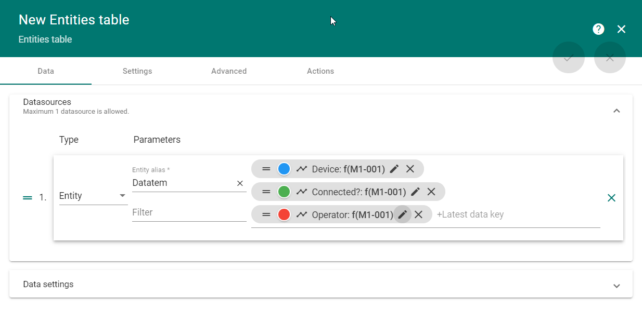The image size is (642, 310).
Task: Remove the Device data key
Action: pyautogui.click(x=410, y=168)
